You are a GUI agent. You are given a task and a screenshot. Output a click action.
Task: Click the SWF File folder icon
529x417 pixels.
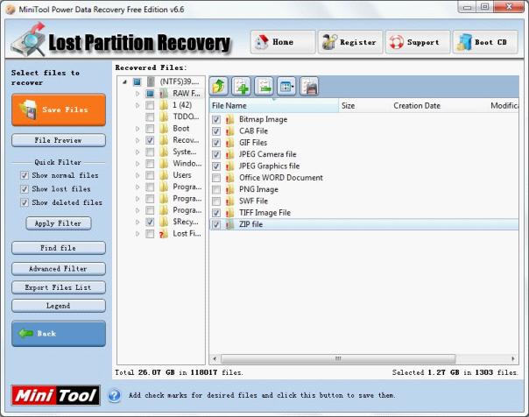229,201
